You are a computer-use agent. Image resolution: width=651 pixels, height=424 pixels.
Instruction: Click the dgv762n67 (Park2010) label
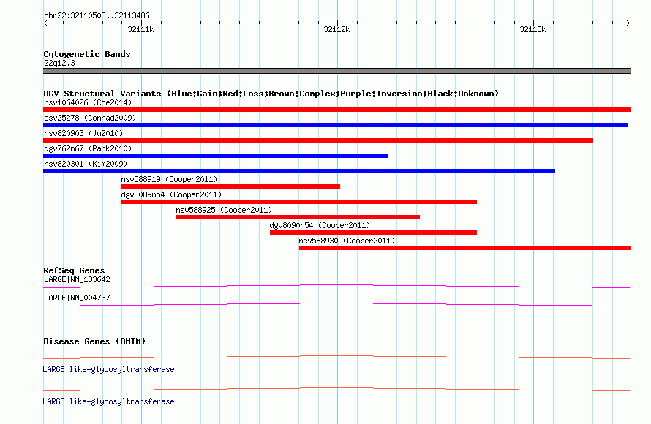(x=88, y=148)
